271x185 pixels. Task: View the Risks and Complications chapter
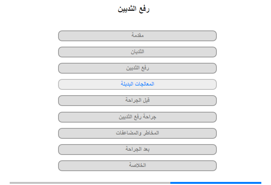137,133
